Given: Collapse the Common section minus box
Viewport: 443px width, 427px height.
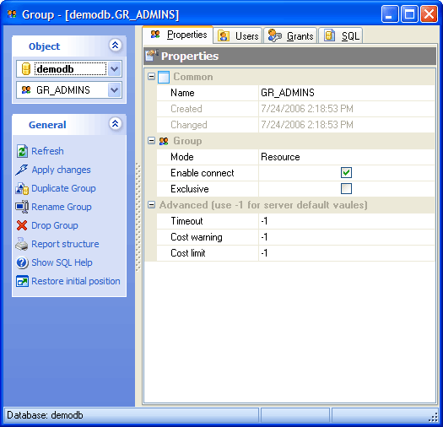Looking at the screenshot, I should point(151,76).
